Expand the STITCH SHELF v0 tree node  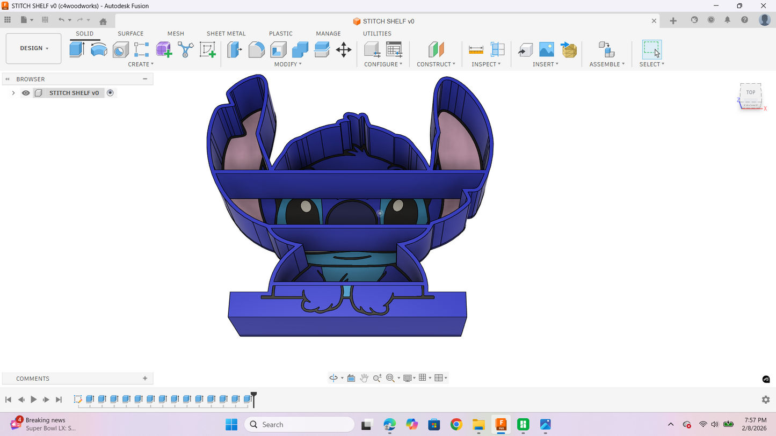click(13, 93)
